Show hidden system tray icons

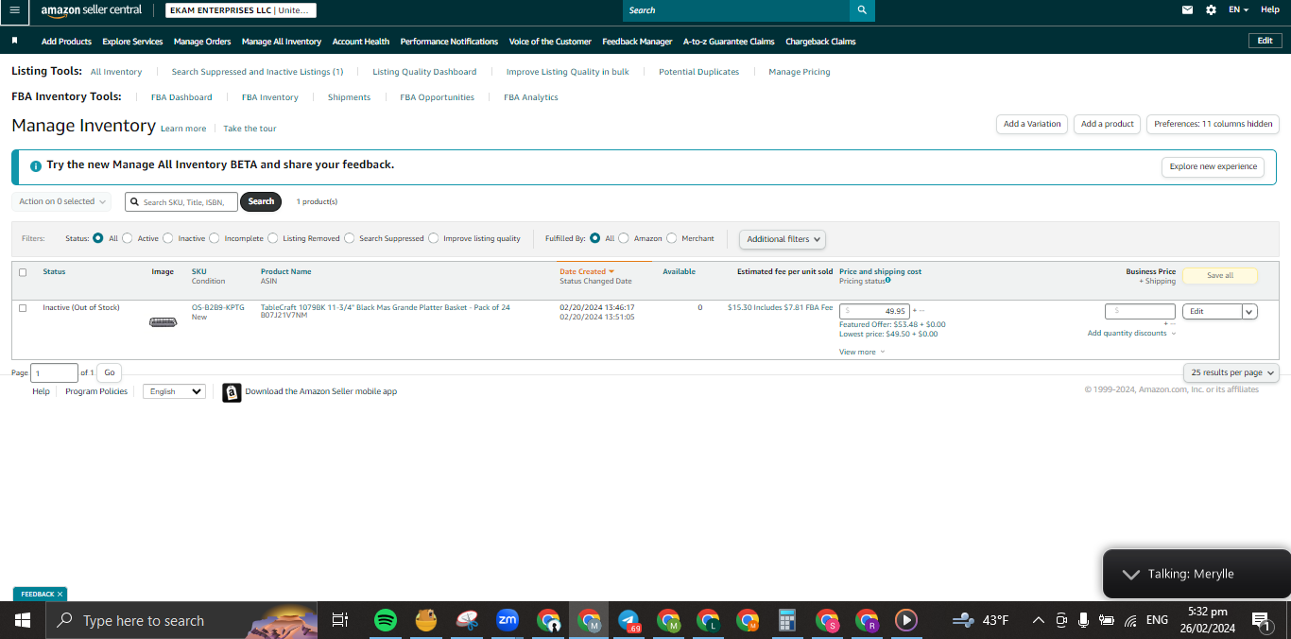point(1038,620)
